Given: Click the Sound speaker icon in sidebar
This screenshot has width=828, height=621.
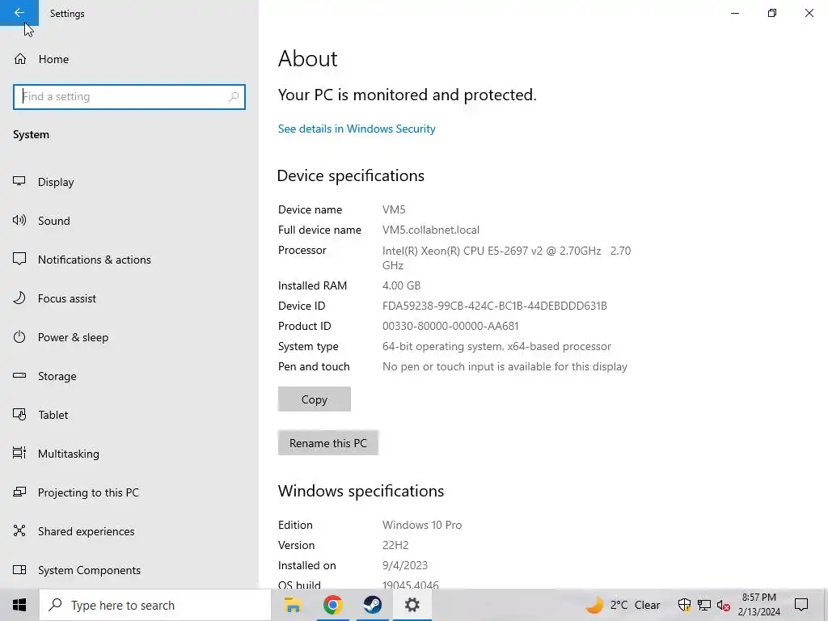Looking at the screenshot, I should [19, 220].
